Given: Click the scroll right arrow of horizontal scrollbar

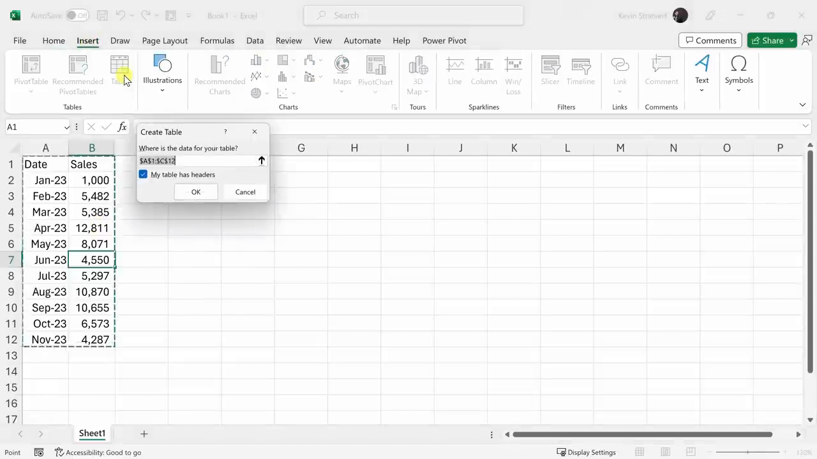Looking at the screenshot, I should (798, 434).
